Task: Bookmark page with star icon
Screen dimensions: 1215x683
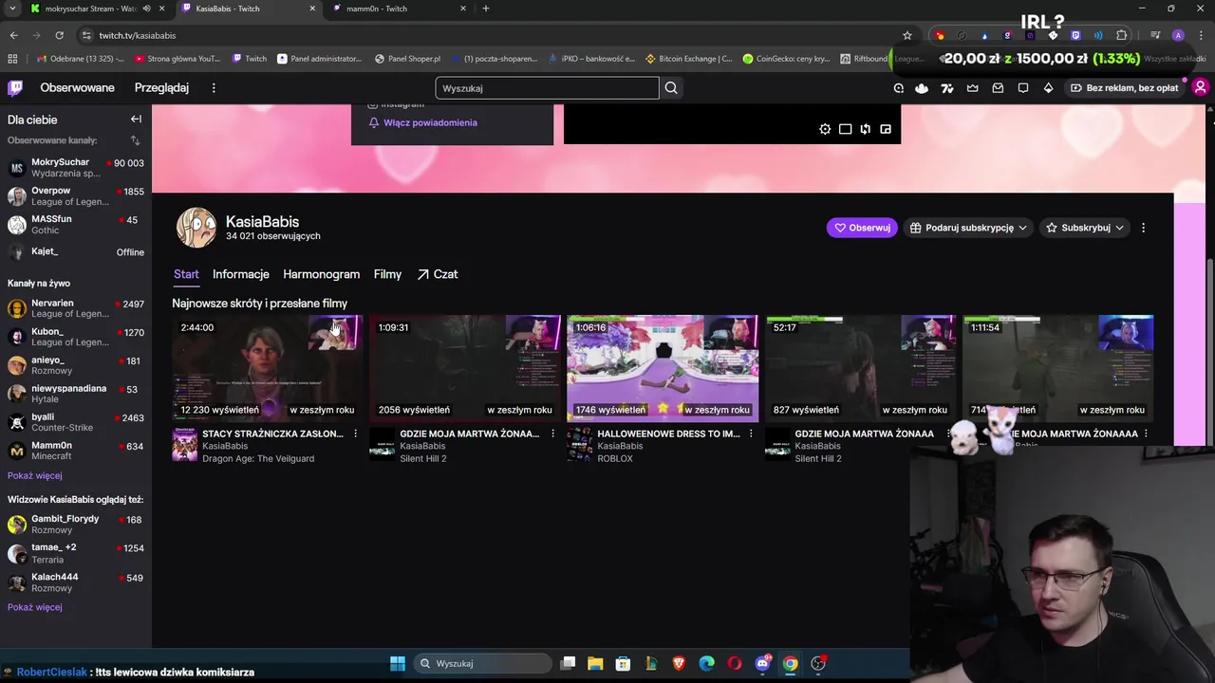Action: click(907, 35)
